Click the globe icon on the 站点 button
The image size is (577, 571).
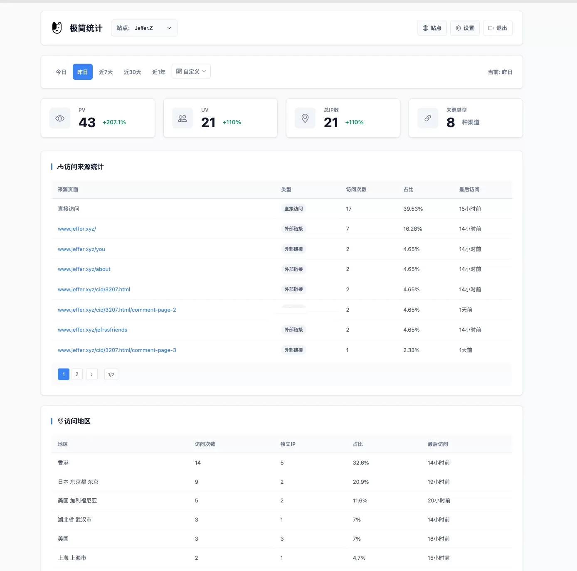pos(425,28)
